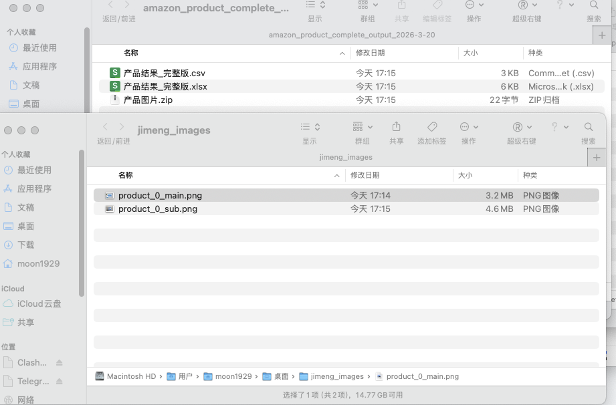The image size is (616, 405).
Task: Expand the Group by dropdown in front window
Action: point(362,127)
